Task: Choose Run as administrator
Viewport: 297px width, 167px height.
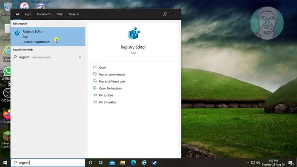Action: 112,74
